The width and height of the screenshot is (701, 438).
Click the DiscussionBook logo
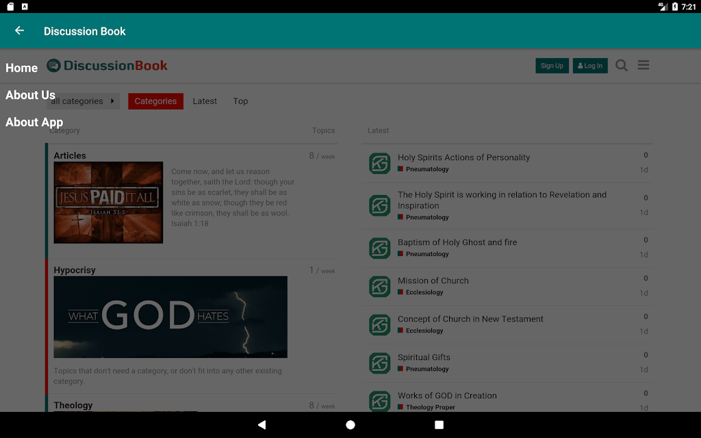(107, 66)
